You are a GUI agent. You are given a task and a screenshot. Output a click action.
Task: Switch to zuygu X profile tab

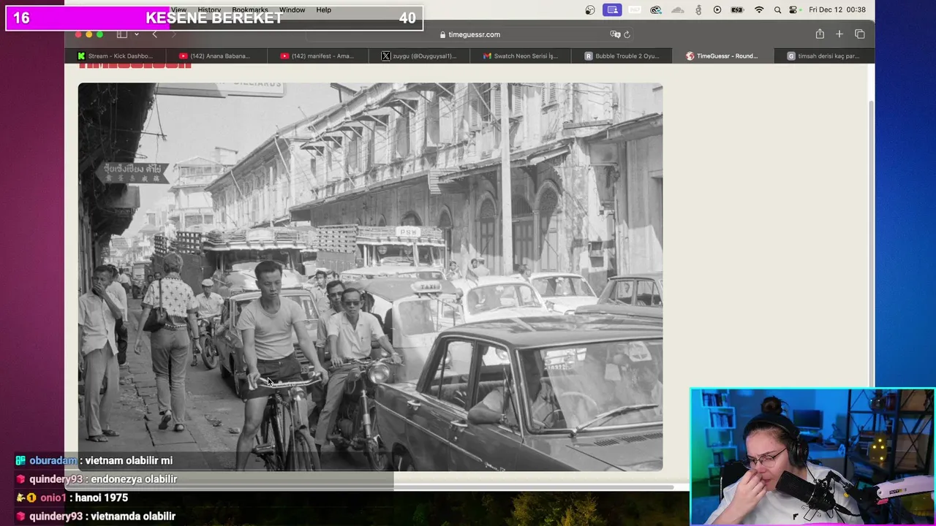(419, 56)
